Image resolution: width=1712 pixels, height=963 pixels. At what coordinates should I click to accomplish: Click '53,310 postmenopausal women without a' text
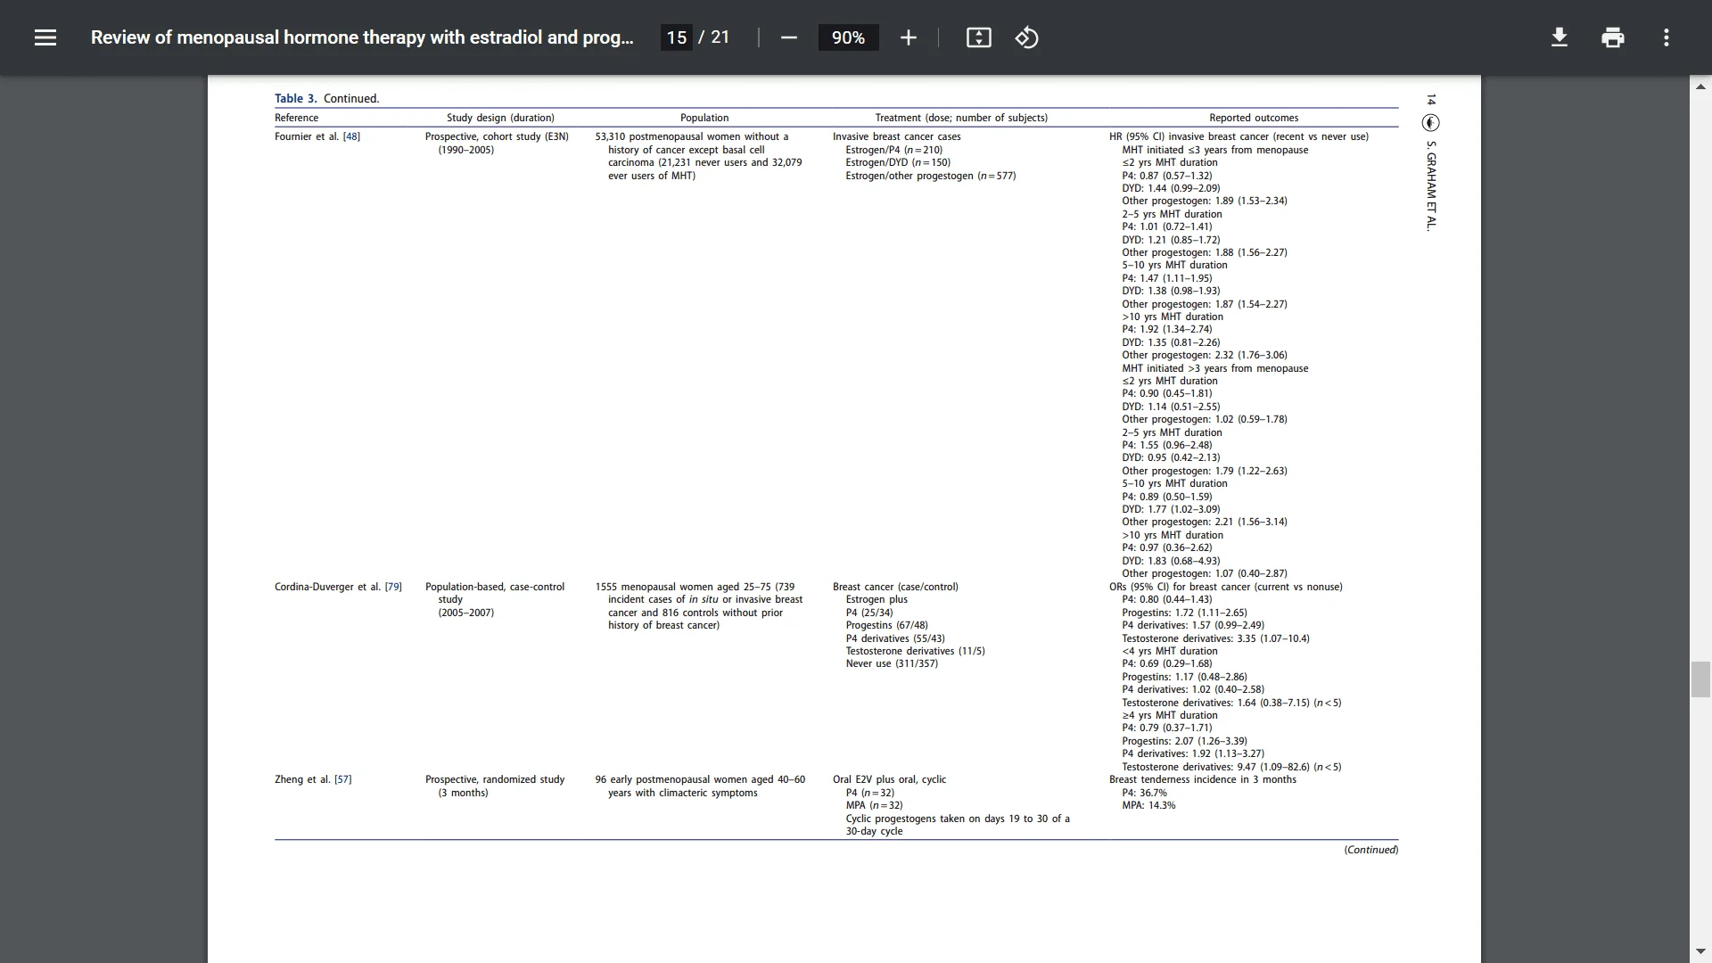click(692, 136)
